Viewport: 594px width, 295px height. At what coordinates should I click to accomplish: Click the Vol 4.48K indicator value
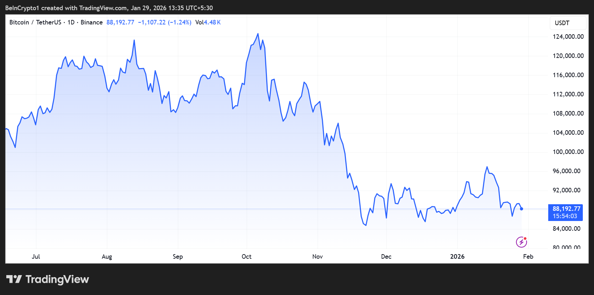click(x=208, y=22)
